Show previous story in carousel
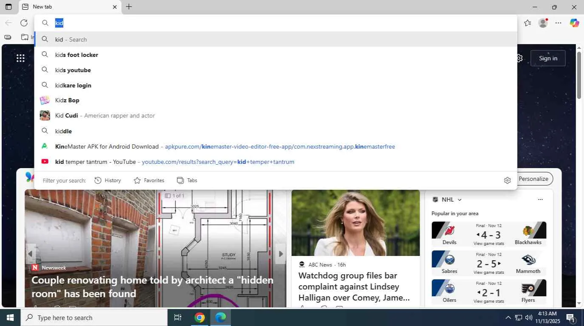 point(30,254)
